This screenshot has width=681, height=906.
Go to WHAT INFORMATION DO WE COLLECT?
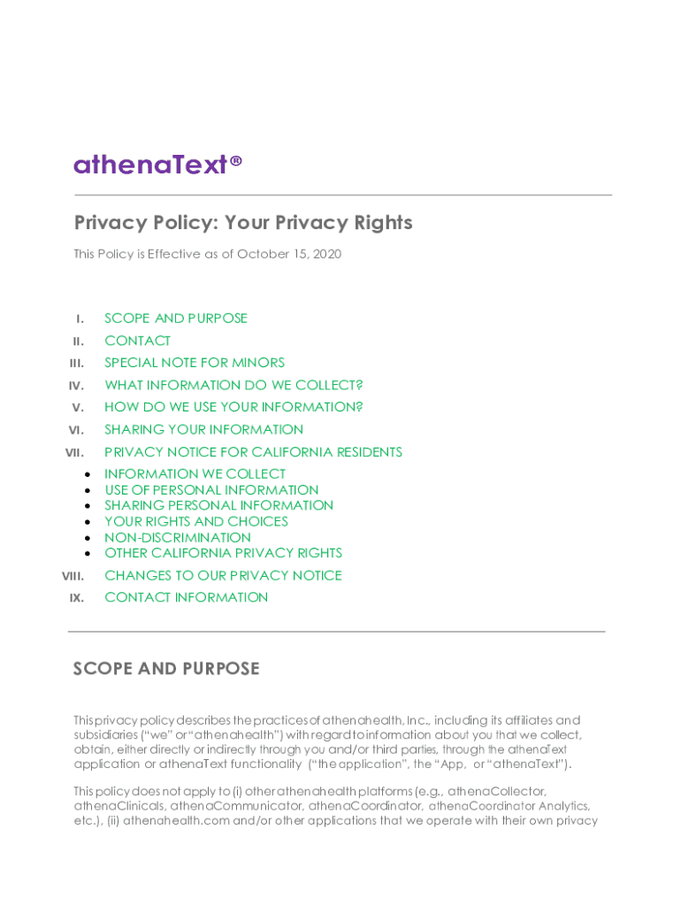[233, 385]
